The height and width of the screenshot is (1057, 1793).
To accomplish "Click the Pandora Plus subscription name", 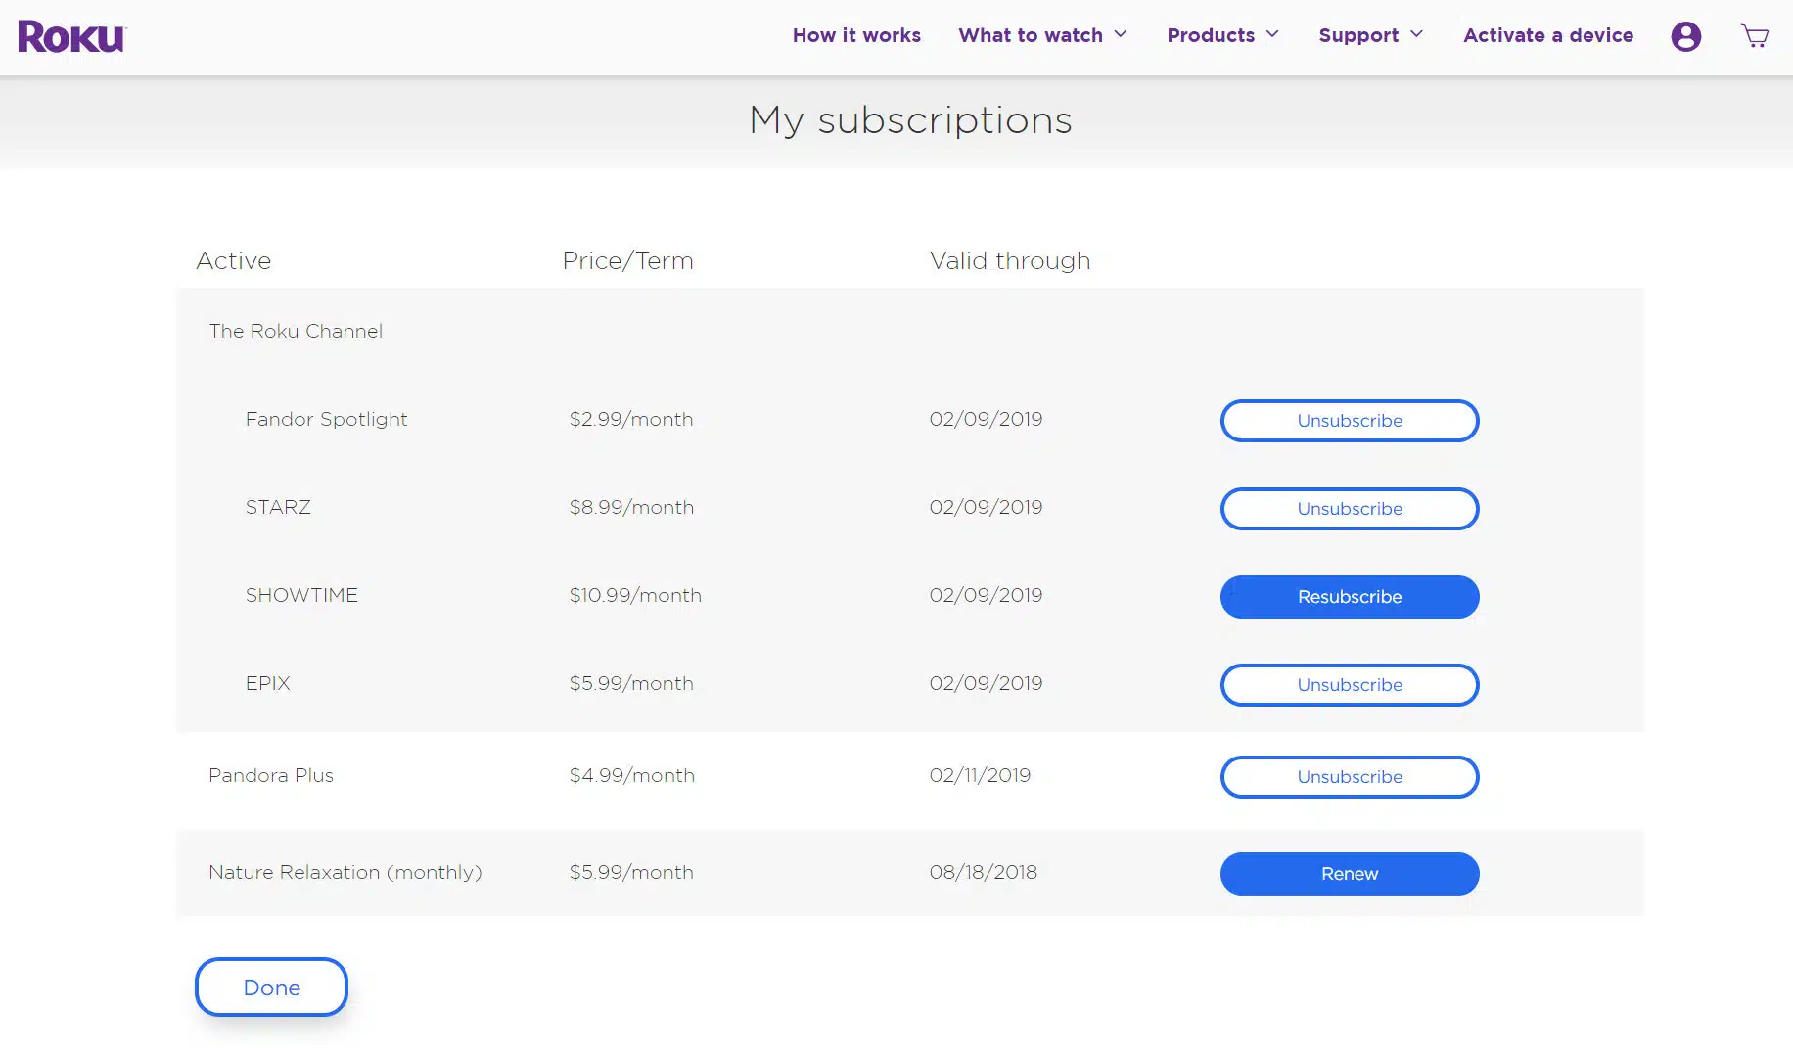I will [x=271, y=775].
